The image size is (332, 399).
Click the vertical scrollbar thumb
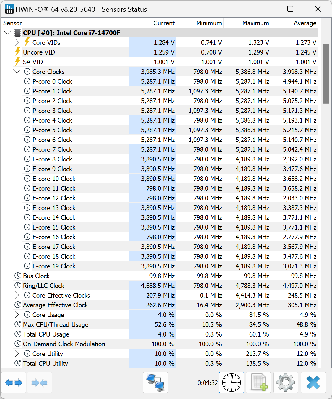point(326,74)
